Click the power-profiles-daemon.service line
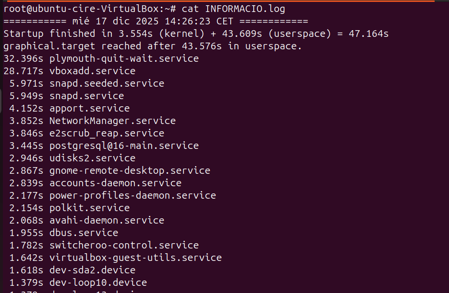This screenshot has height=293, width=449. coord(132,195)
